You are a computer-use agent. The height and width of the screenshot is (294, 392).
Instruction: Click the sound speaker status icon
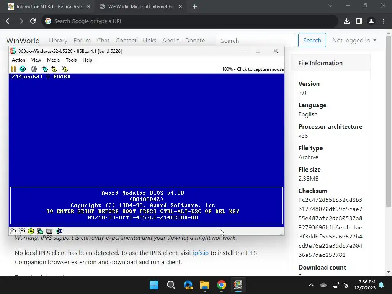click(59, 231)
